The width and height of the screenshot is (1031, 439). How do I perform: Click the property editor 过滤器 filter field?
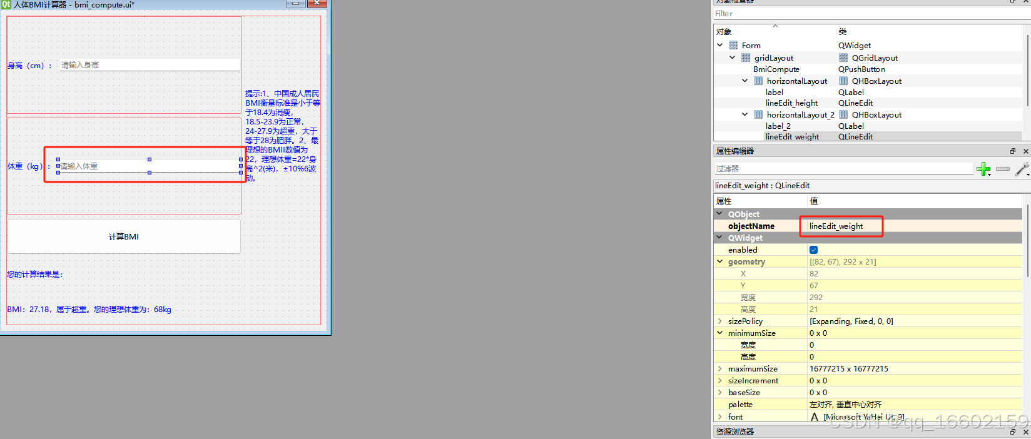(844, 169)
